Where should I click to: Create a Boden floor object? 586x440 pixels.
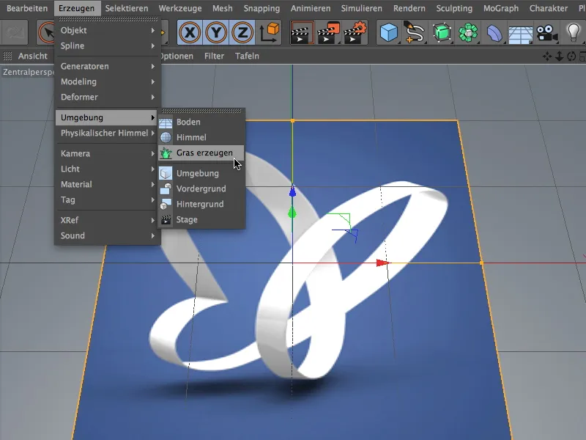pos(201,122)
